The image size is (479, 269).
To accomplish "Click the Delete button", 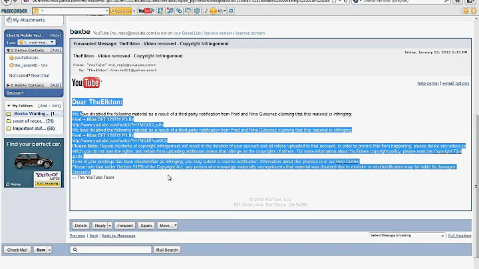I will pyautogui.click(x=80, y=226).
